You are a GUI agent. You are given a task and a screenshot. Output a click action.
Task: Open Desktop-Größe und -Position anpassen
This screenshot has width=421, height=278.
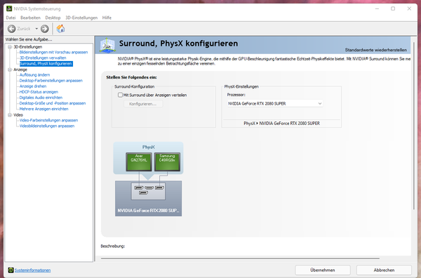click(x=53, y=103)
